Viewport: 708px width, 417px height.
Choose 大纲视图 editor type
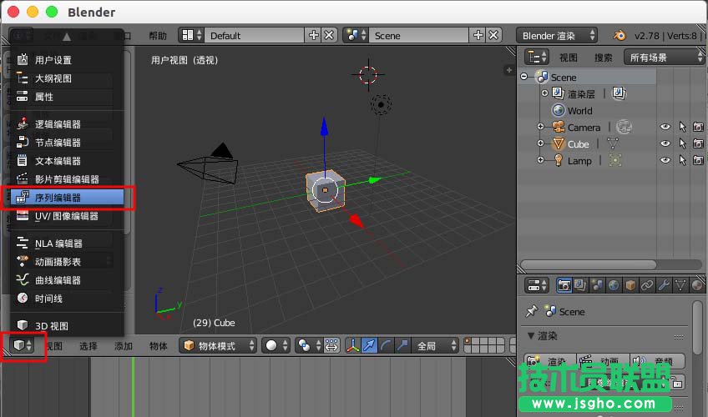(x=67, y=78)
